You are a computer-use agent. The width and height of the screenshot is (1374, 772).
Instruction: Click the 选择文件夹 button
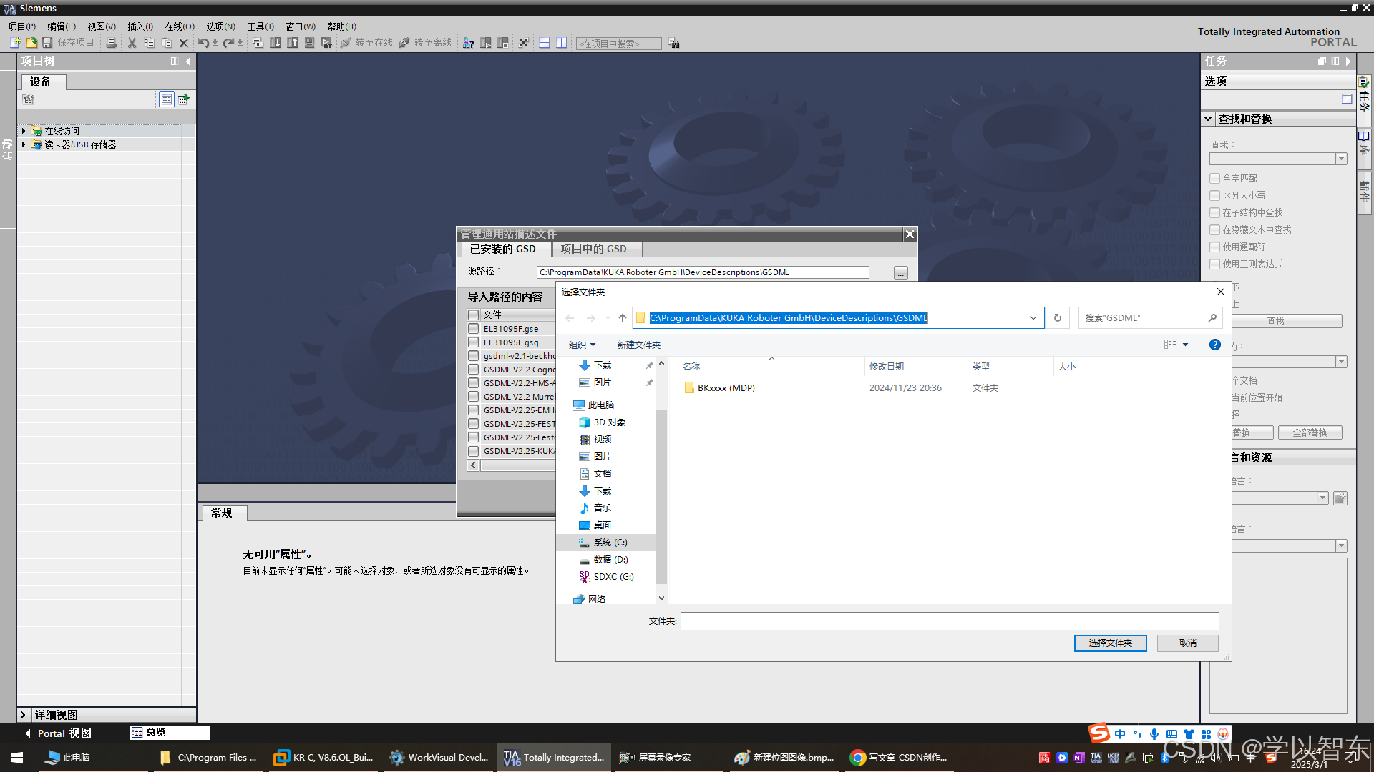[1110, 643]
